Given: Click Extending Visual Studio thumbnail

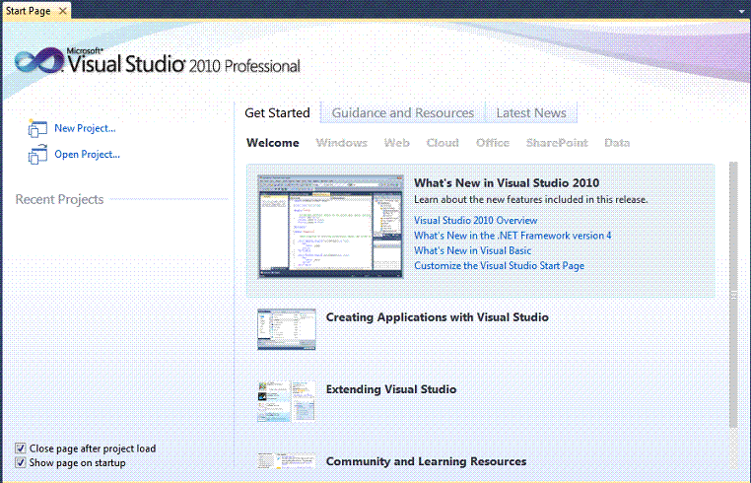Looking at the screenshot, I should pyautogui.click(x=287, y=401).
